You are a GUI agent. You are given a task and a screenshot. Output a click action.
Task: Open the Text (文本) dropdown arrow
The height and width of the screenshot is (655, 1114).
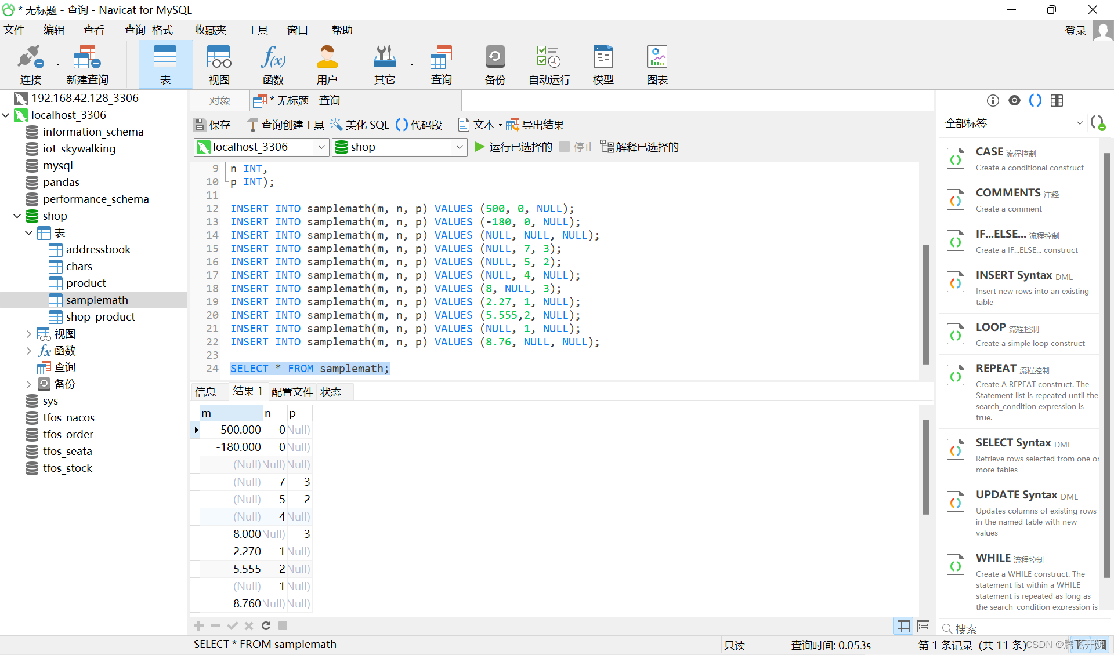click(x=500, y=125)
